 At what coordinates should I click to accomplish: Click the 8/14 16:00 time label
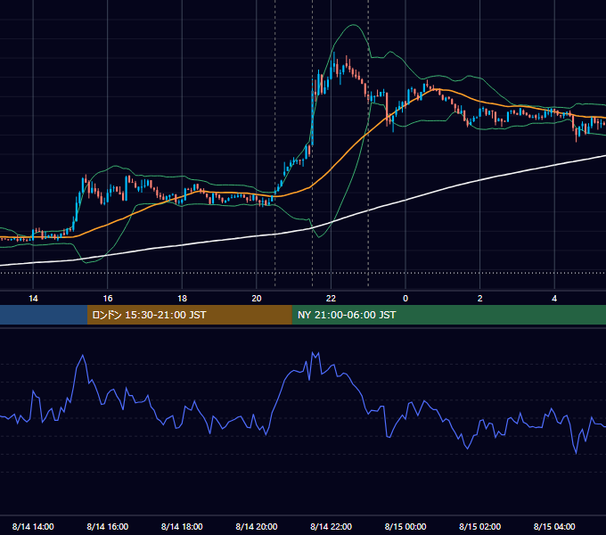click(108, 526)
